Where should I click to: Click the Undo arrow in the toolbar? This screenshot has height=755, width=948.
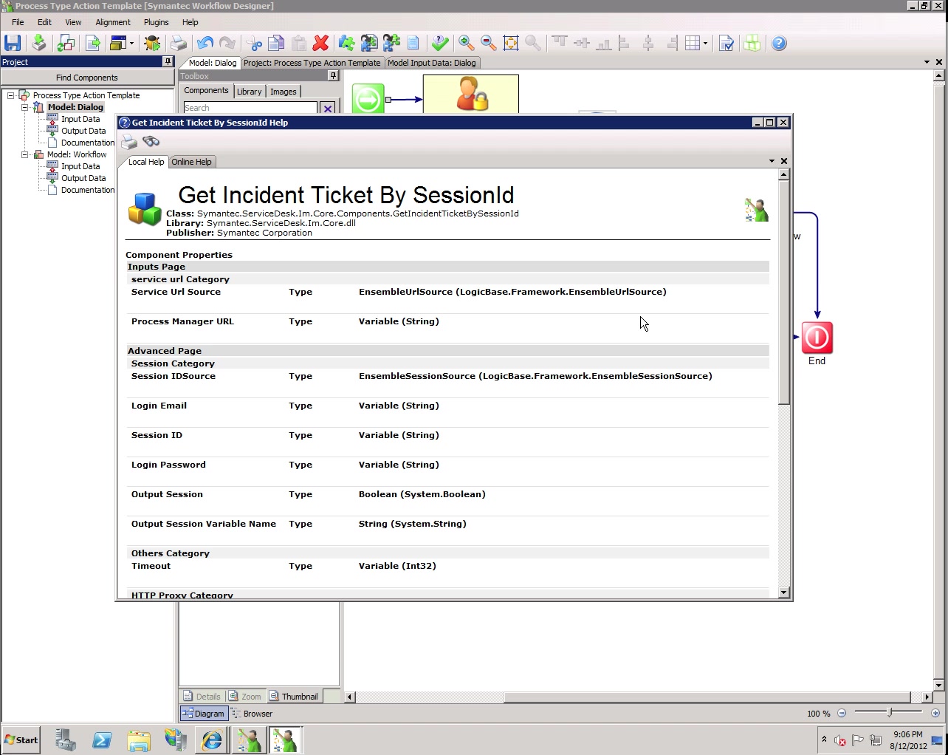point(205,43)
